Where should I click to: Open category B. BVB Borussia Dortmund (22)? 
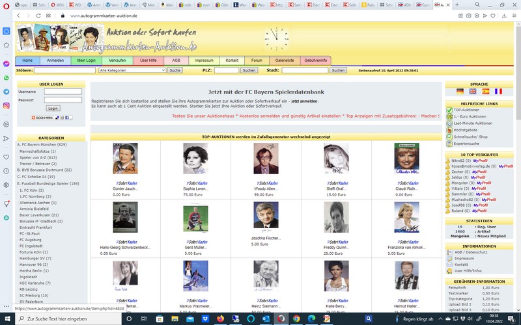coord(44,170)
